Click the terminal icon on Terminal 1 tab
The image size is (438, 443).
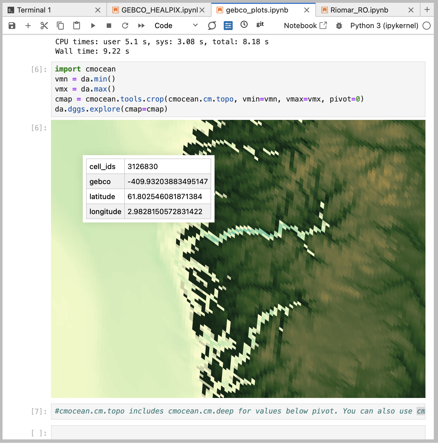11,10
